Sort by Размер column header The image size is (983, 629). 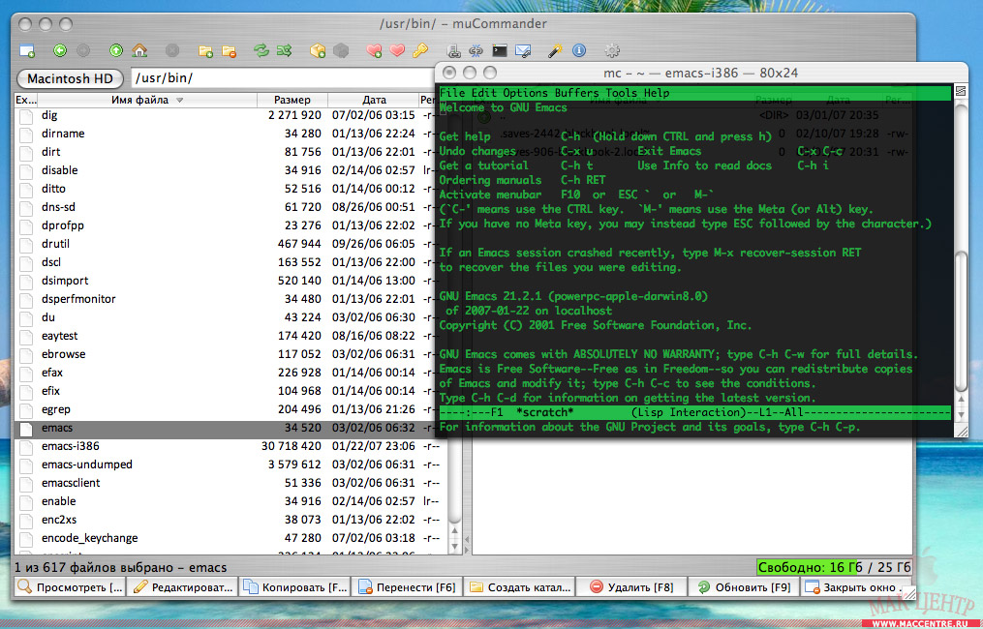coord(292,100)
